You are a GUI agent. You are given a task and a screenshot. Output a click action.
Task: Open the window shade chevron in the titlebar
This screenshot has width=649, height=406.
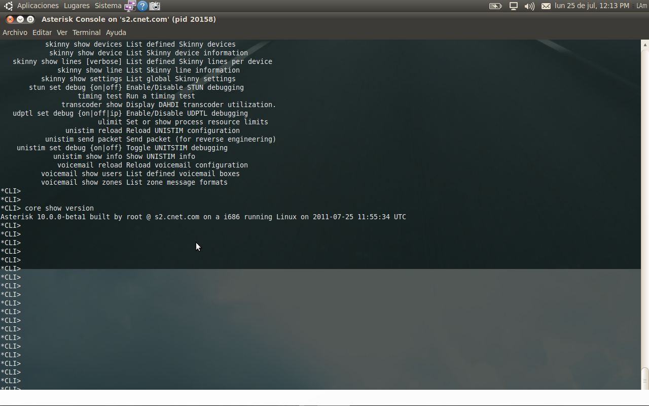coord(19,19)
